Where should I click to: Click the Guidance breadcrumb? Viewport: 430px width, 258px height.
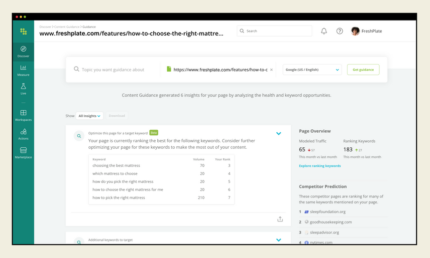[89, 27]
